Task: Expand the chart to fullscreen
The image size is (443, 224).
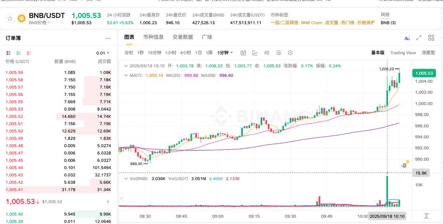Action: tap(419, 38)
